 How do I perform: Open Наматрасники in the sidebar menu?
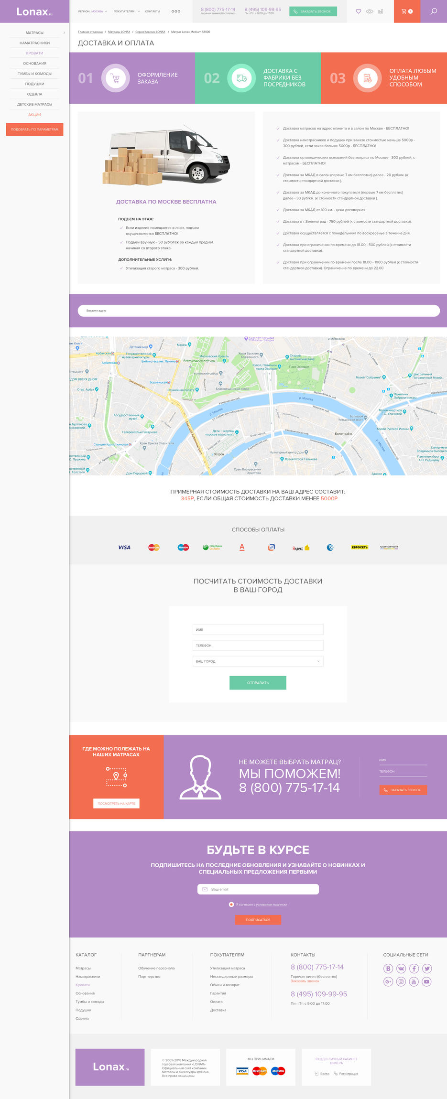coord(34,43)
